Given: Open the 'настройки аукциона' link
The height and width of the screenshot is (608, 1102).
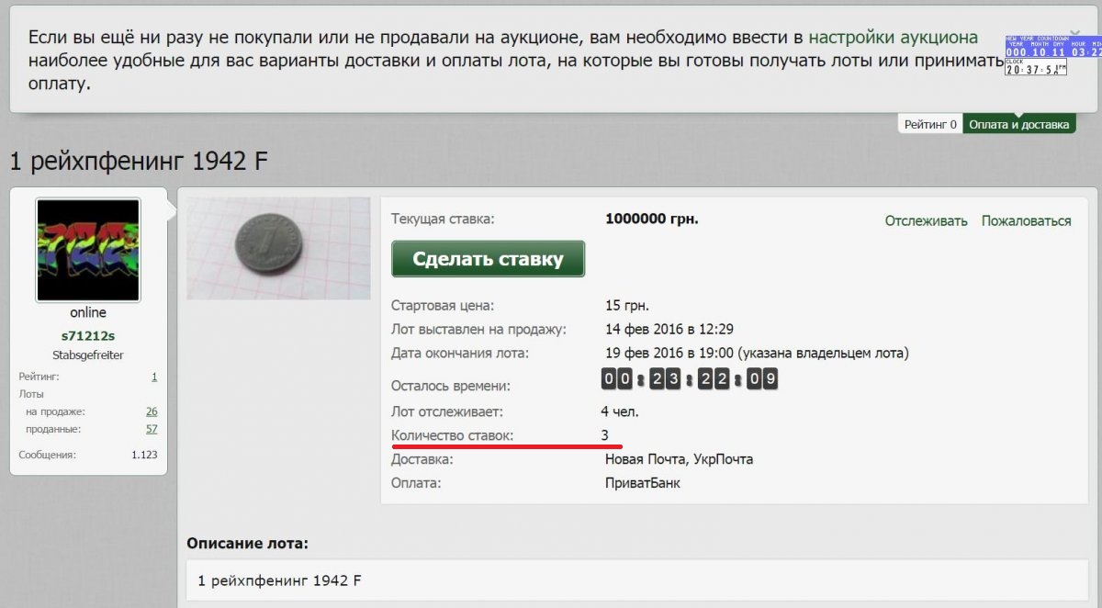Looking at the screenshot, I should click(893, 38).
